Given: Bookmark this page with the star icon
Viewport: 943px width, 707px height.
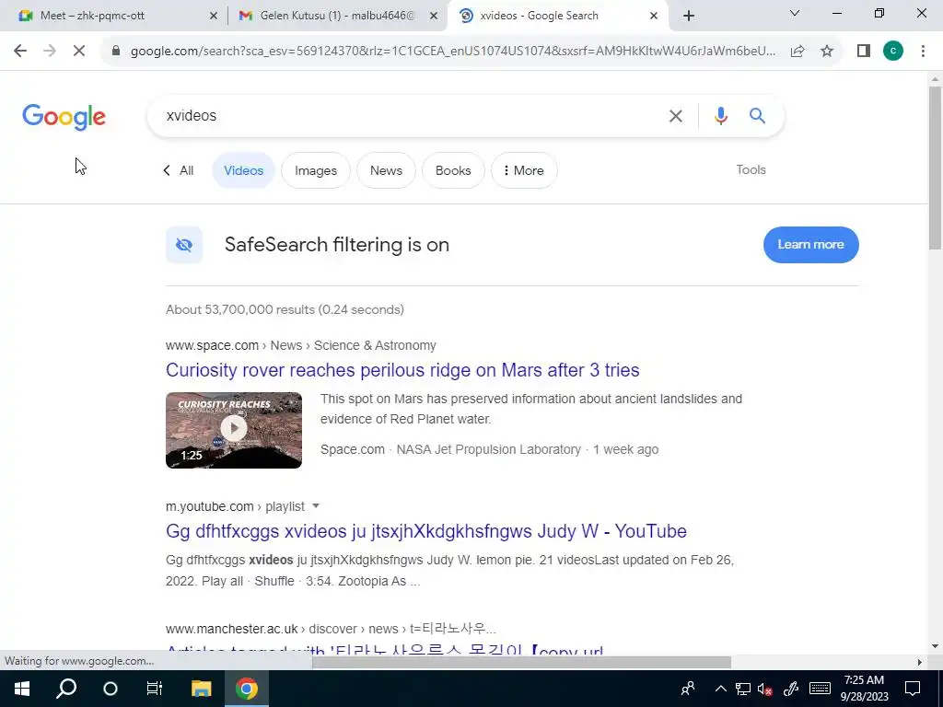Looking at the screenshot, I should click(x=827, y=52).
